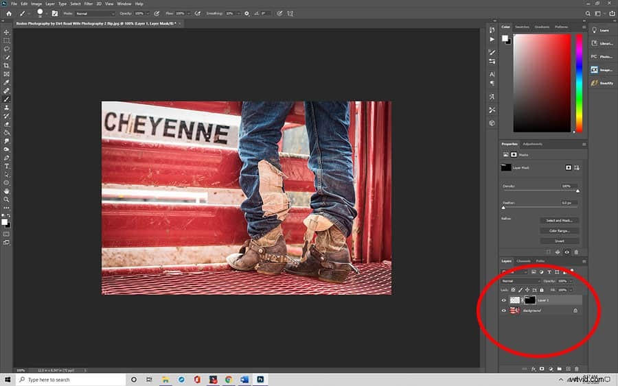Delete layer with trash icon
Image resolution: width=618 pixels, height=386 pixels.
(577, 369)
